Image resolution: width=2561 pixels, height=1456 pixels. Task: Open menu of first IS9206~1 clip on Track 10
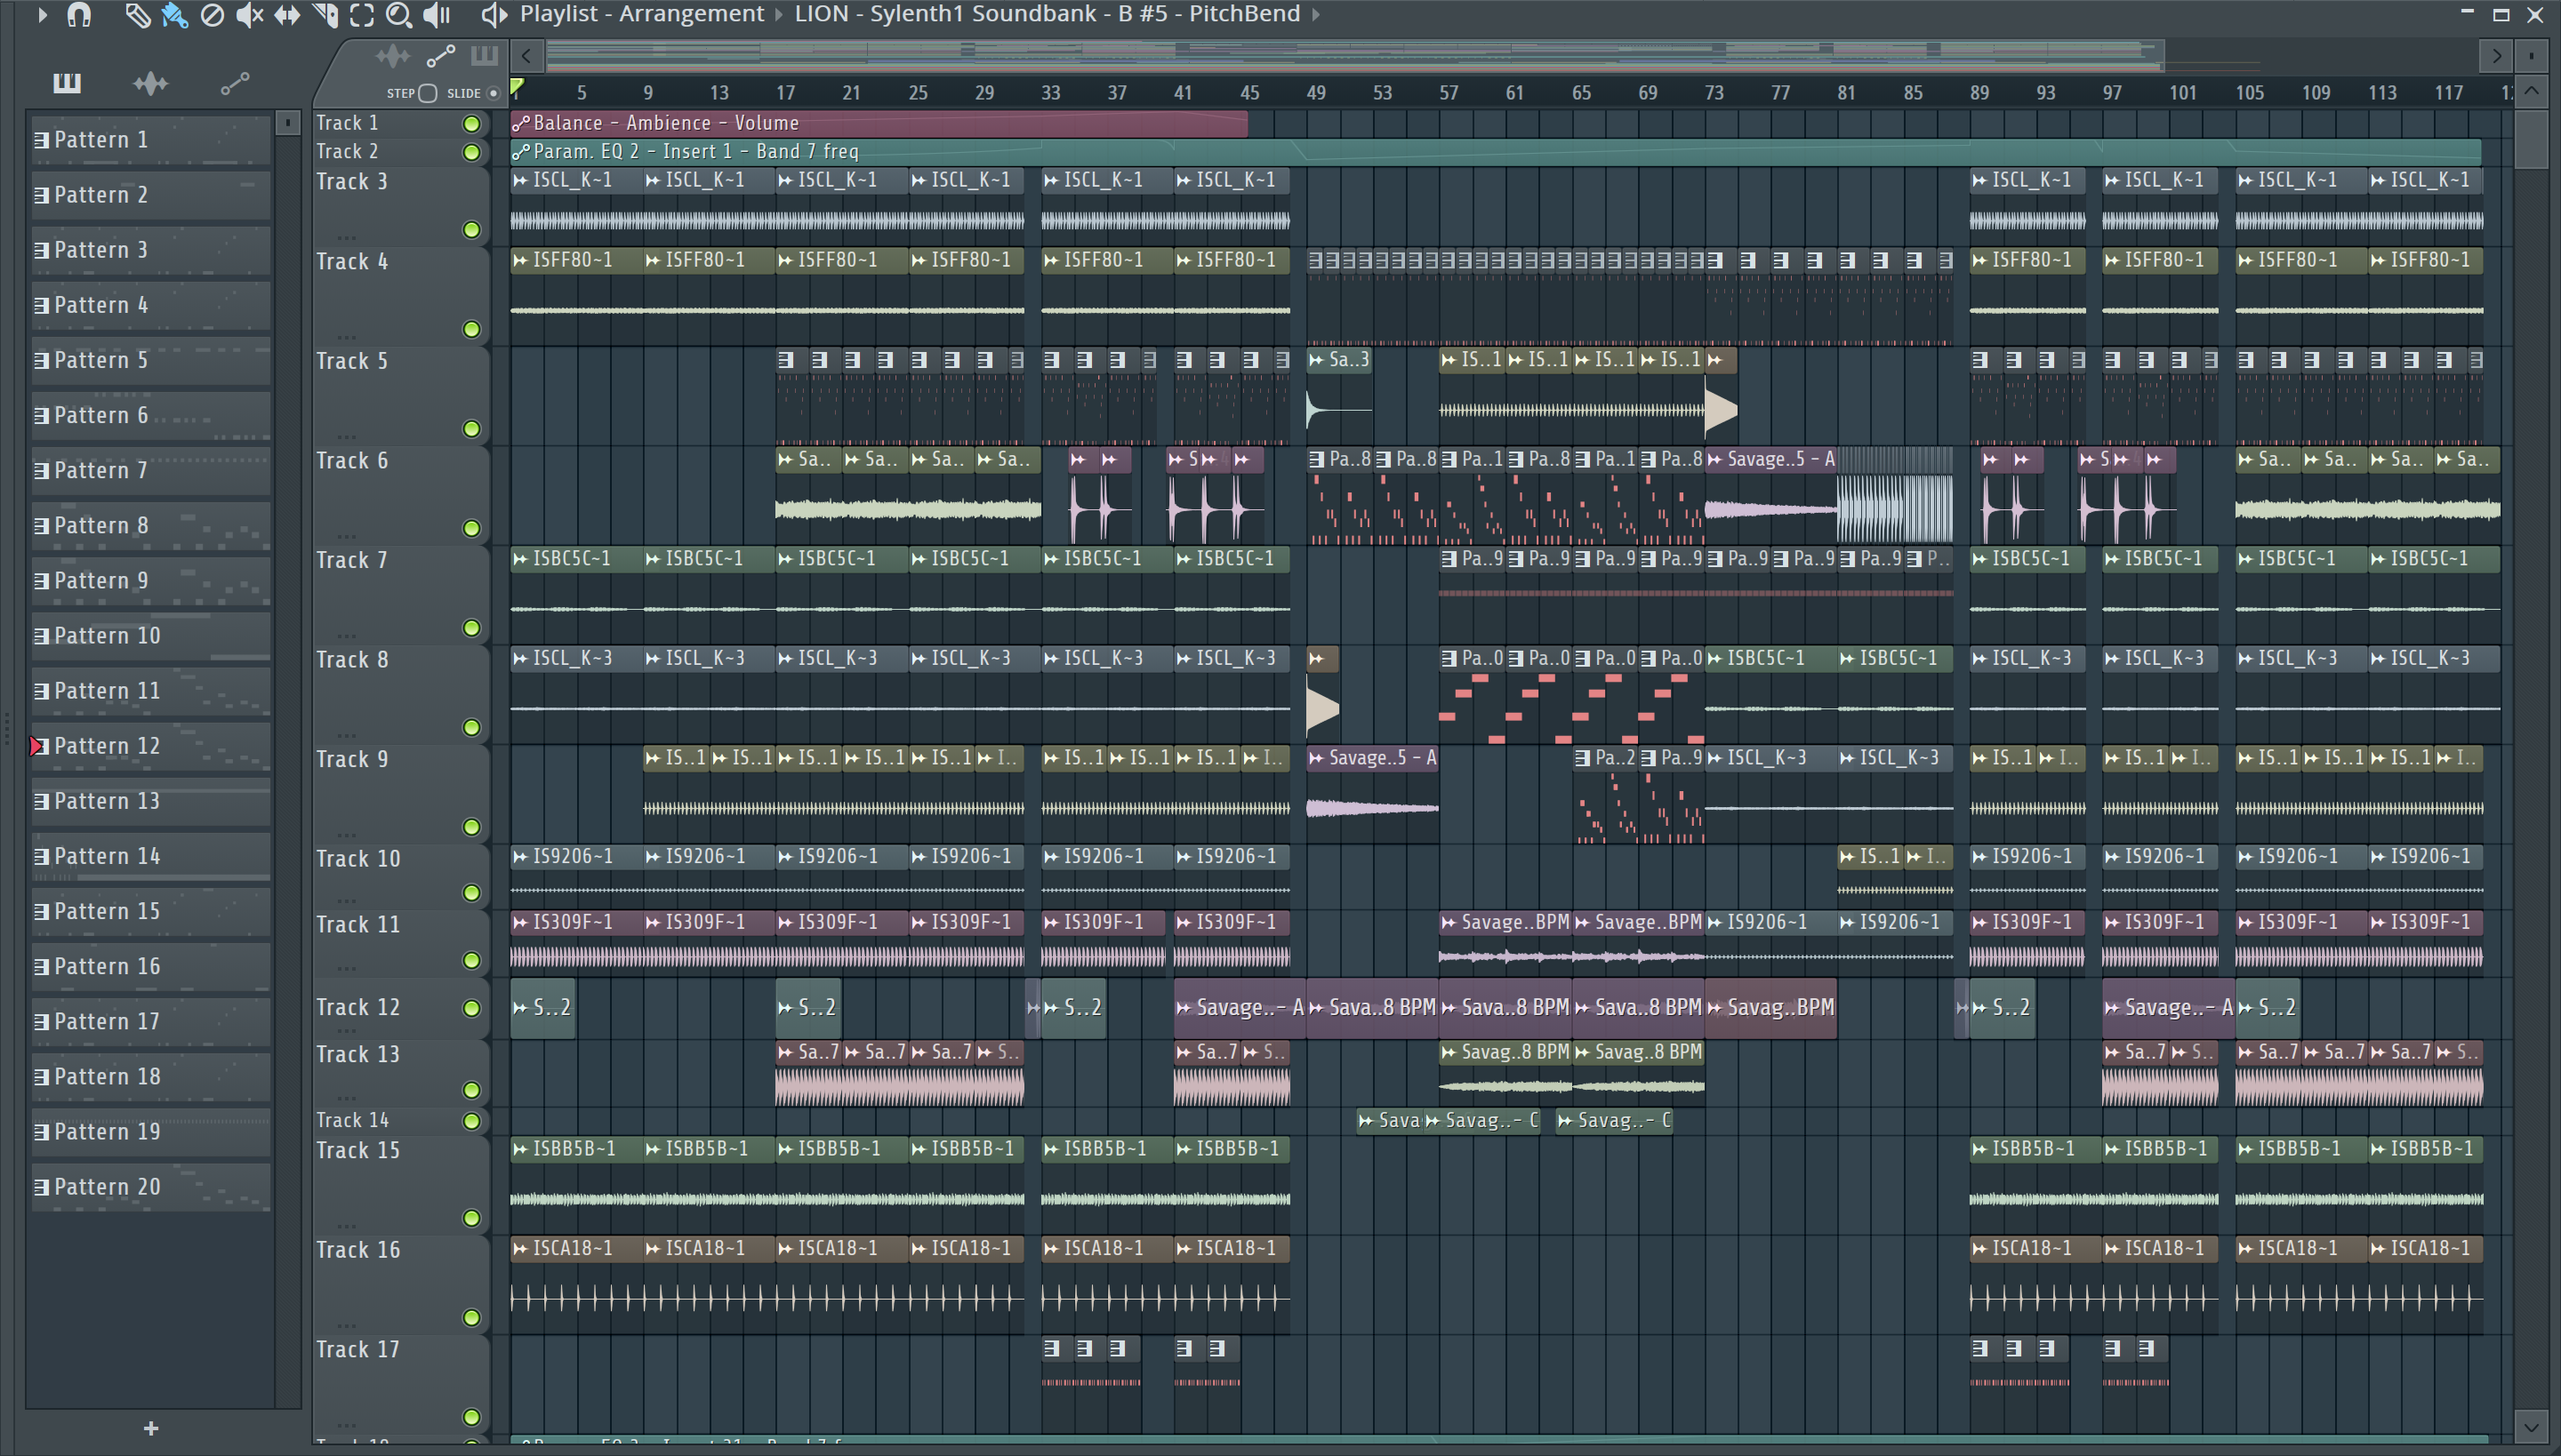pos(520,857)
